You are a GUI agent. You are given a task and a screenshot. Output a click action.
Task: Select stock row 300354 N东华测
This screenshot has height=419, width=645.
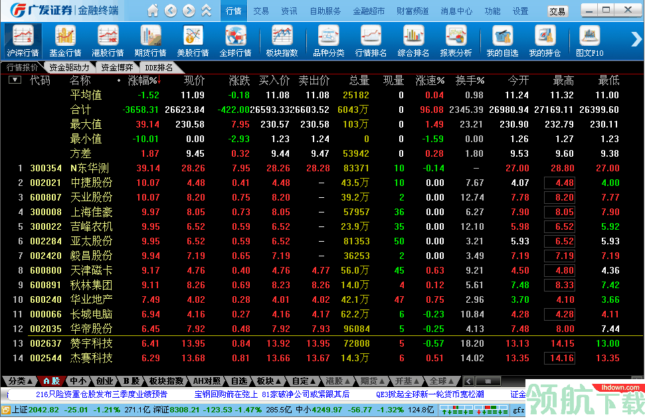[323, 168]
